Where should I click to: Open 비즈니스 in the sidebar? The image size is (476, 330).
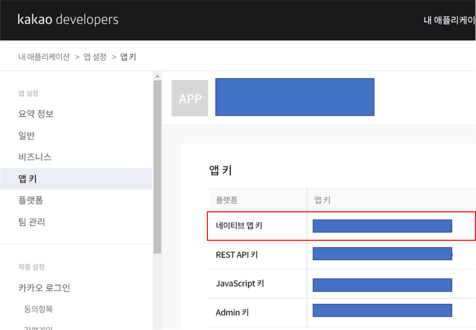[x=35, y=156]
